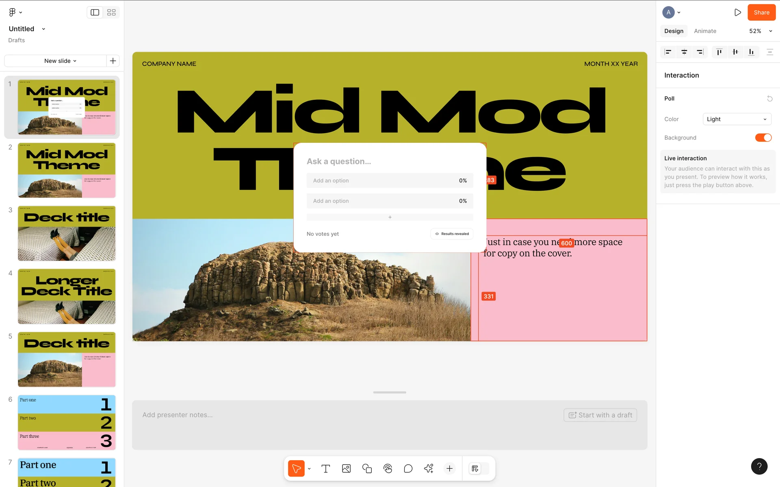This screenshot has height=487, width=780.
Task: Click the AI sparkle actions icon
Action: (429, 469)
